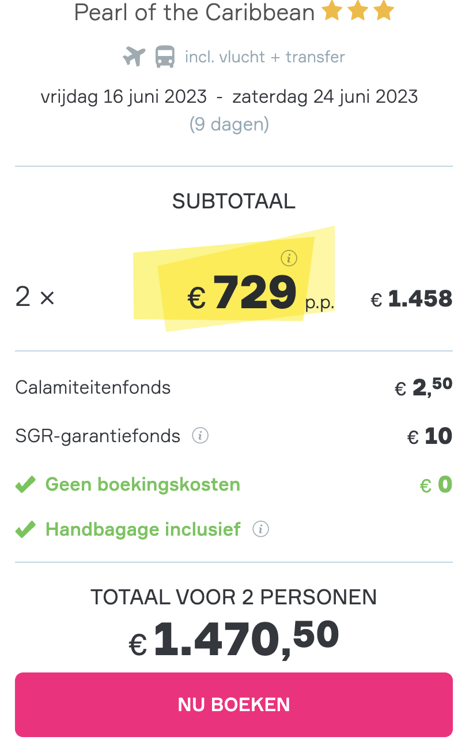Click the NU BOEKEN button
469x740 pixels.
coord(234,704)
